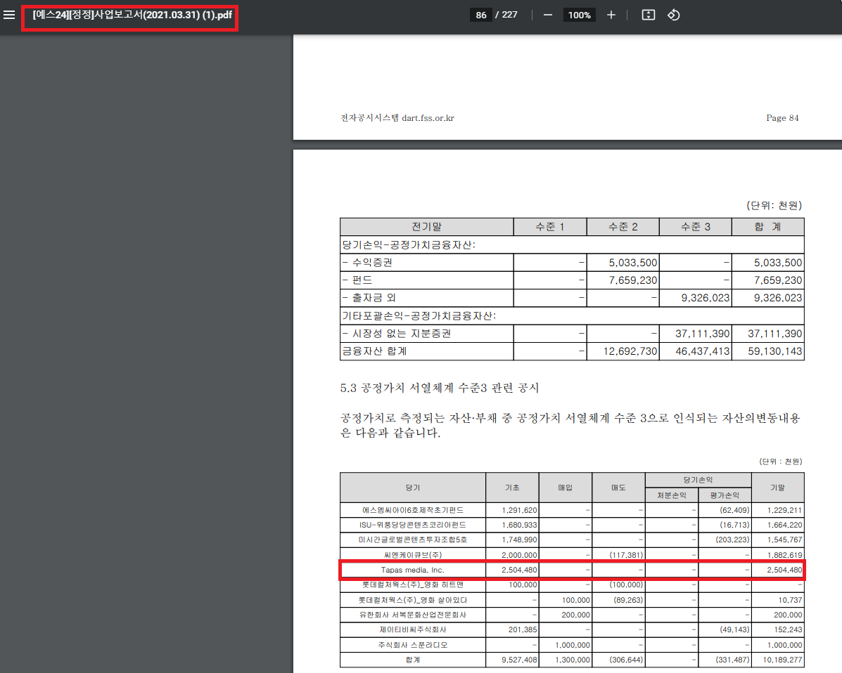The height and width of the screenshot is (673, 842).
Task: Select the Tapas media, Inc. row label
Action: [x=412, y=570]
